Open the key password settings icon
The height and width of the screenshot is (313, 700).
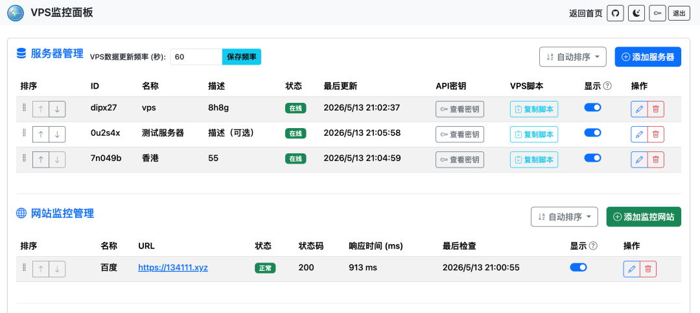point(657,14)
